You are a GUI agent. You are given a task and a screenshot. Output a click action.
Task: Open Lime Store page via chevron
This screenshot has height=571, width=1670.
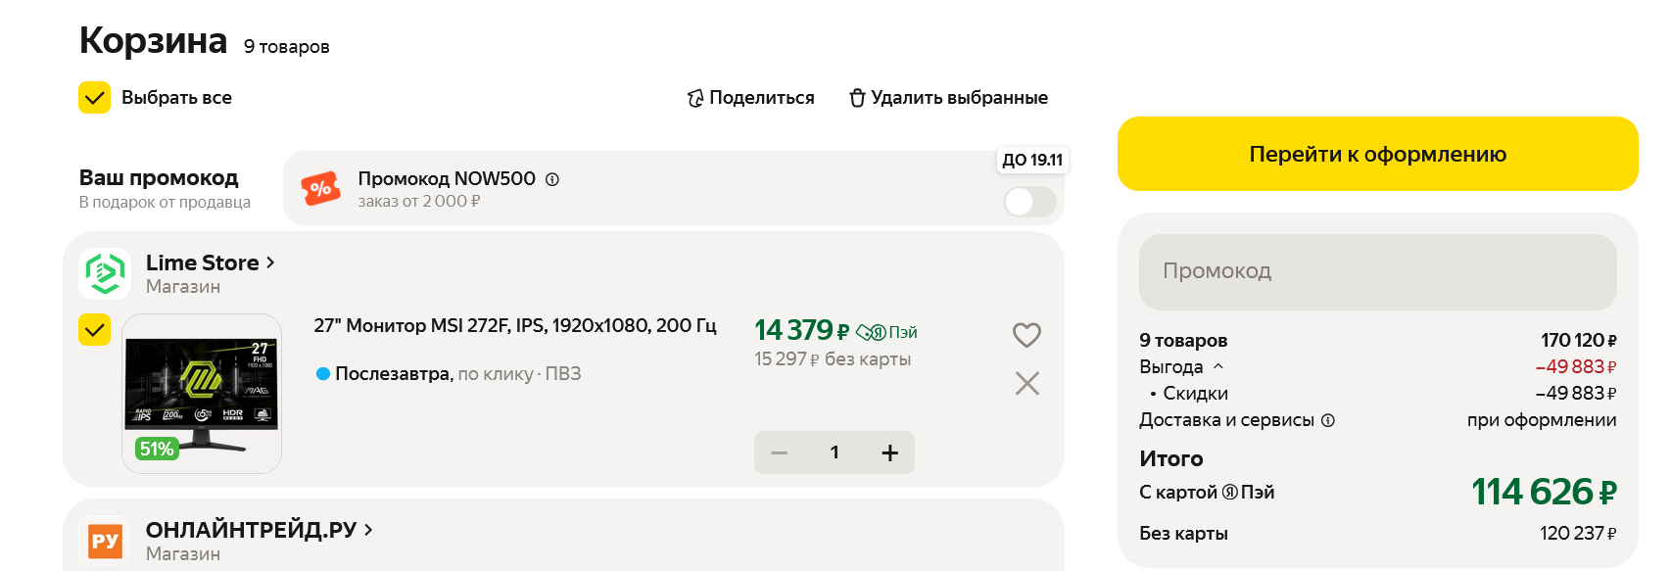[x=270, y=262]
